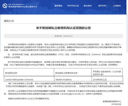Open the 学历学位认证 menu item

click(73, 6)
